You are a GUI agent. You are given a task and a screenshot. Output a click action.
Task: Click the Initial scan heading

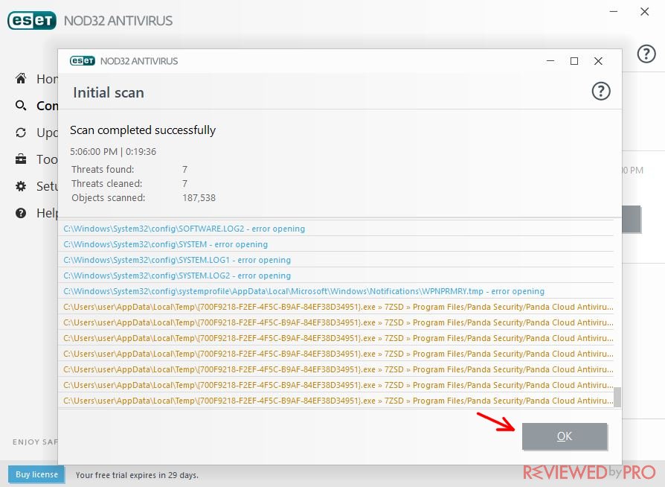tap(109, 92)
